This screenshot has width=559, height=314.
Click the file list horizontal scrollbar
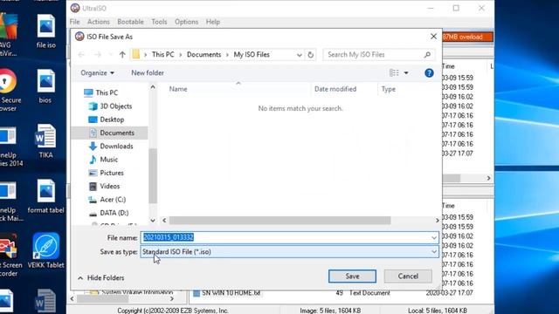(x=279, y=221)
